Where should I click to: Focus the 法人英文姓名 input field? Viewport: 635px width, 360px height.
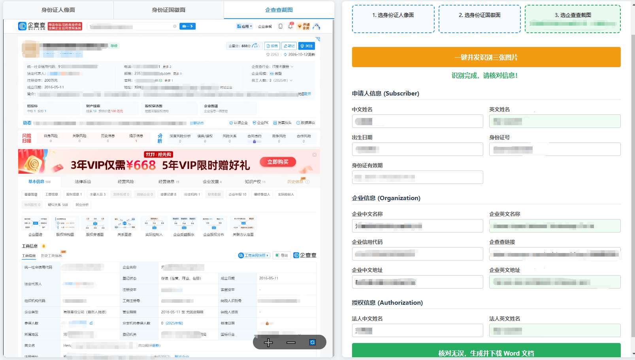(555, 330)
